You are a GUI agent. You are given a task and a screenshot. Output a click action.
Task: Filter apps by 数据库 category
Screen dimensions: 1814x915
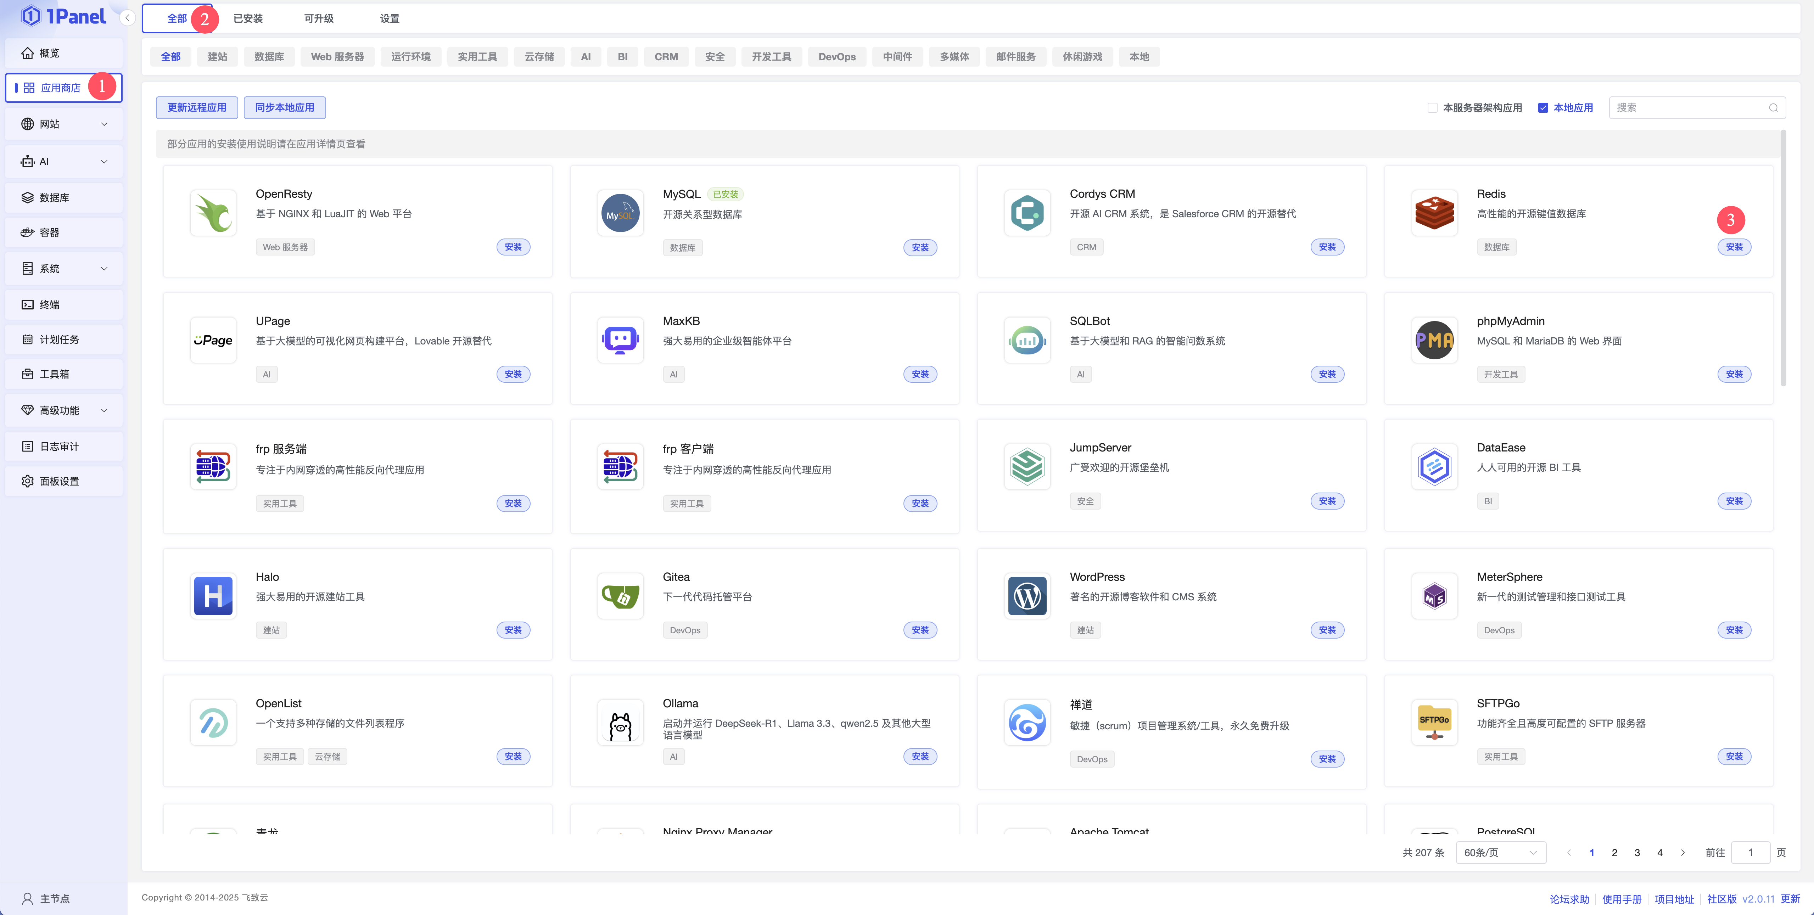(269, 57)
